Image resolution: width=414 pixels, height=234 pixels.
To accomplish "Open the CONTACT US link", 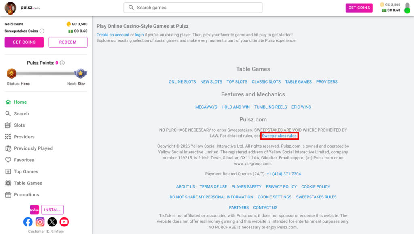I will [x=265, y=208].
